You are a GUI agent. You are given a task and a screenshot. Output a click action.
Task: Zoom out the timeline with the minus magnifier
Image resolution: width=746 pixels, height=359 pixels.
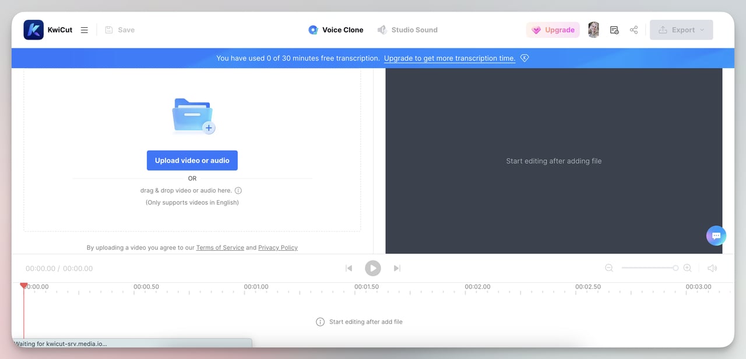(609, 268)
